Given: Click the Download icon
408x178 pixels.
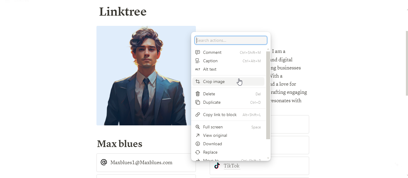Looking at the screenshot, I should pos(197,144).
